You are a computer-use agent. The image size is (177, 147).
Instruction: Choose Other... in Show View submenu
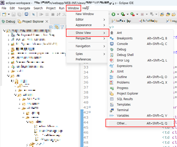click(x=140, y=123)
